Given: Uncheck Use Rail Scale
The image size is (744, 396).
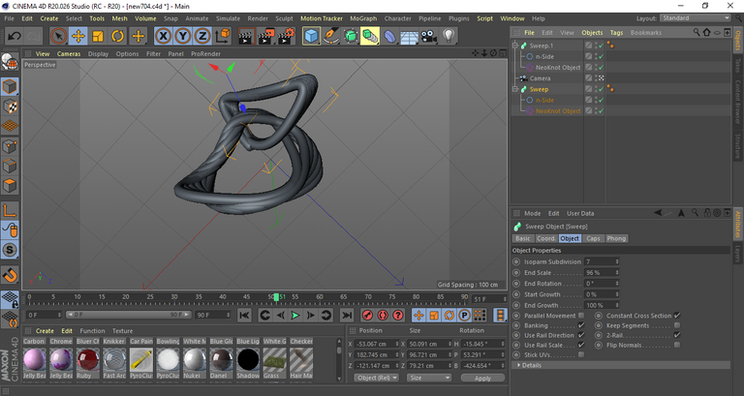Looking at the screenshot, I should coord(581,345).
